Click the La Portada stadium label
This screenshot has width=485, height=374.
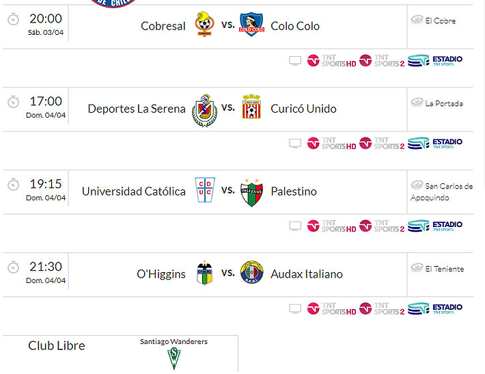[444, 103]
